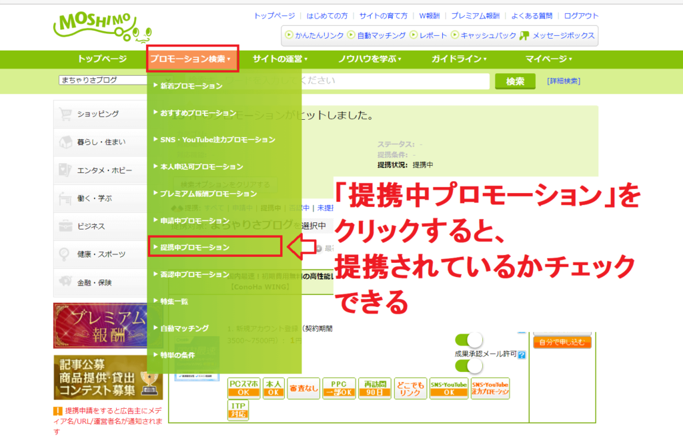Open the メッセージボックス mailbox icon
Viewport: 683px width, 438px height.
[524, 35]
